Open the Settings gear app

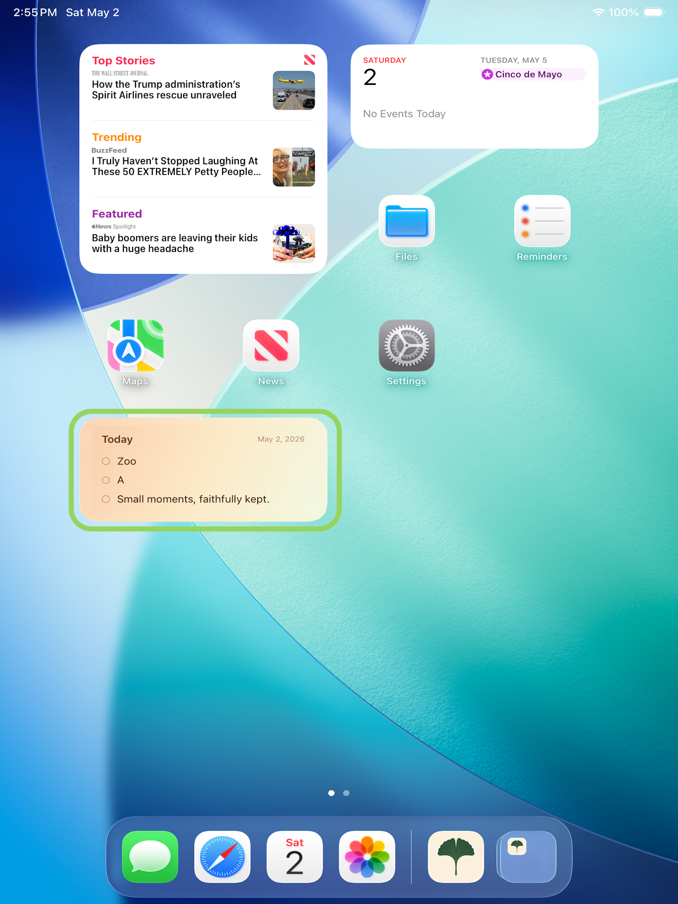click(x=407, y=345)
